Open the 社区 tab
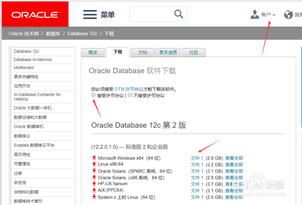Screen dimensions: 302x205 194,52
